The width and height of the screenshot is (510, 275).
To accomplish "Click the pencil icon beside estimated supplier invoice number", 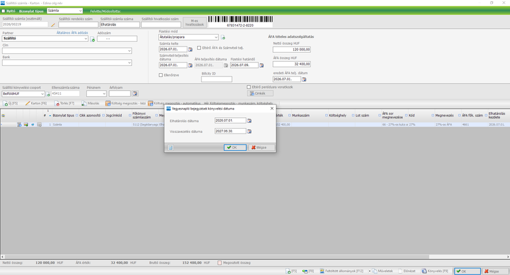I will tap(53, 25).
